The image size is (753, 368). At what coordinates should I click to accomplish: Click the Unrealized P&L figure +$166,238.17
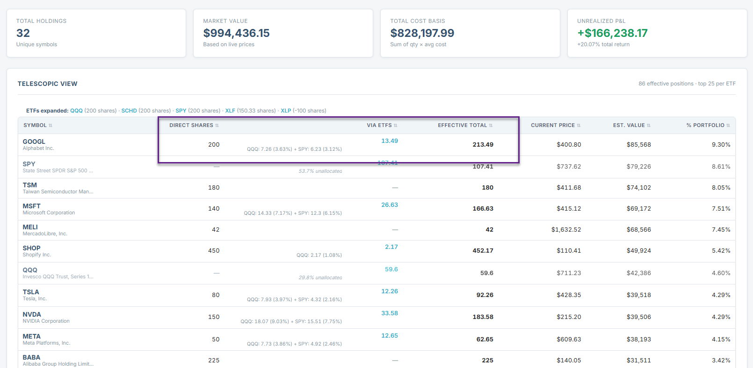coord(612,33)
